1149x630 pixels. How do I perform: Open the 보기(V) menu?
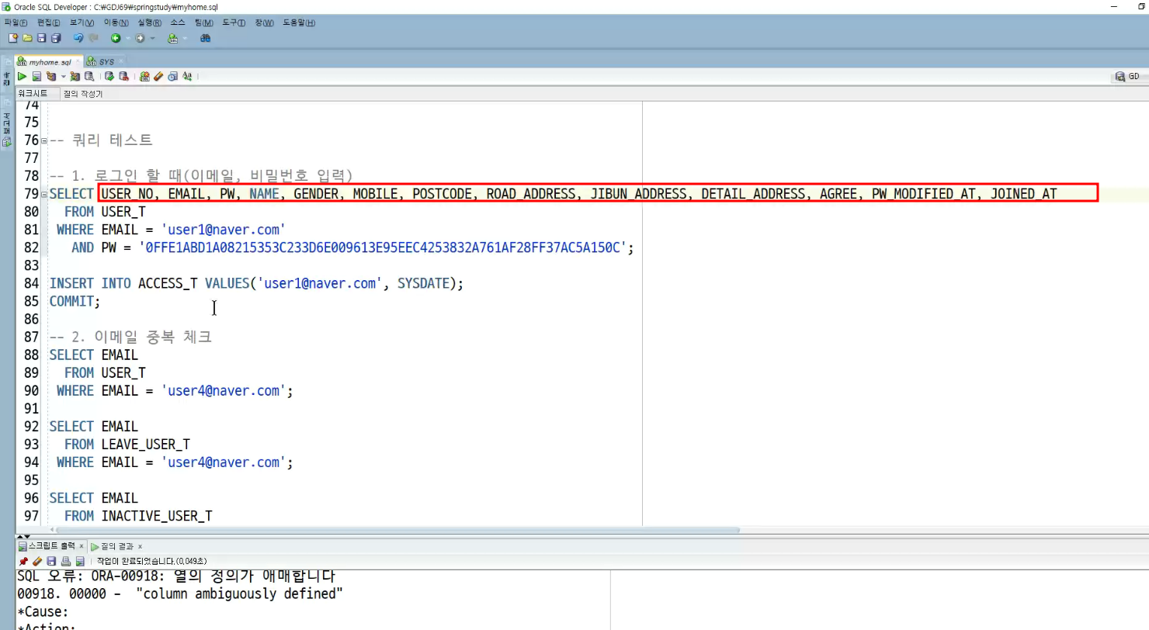[82, 22]
